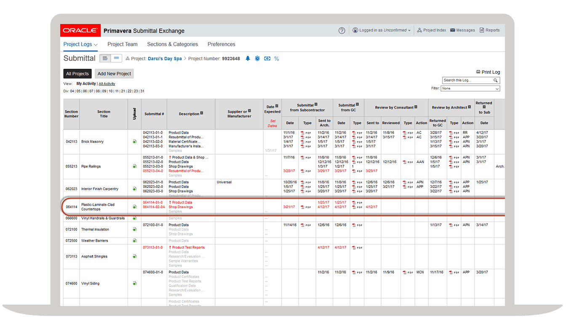Screen dimensions: 566x322
Task: Switch view to All Activity
Action: pyautogui.click(x=107, y=83)
